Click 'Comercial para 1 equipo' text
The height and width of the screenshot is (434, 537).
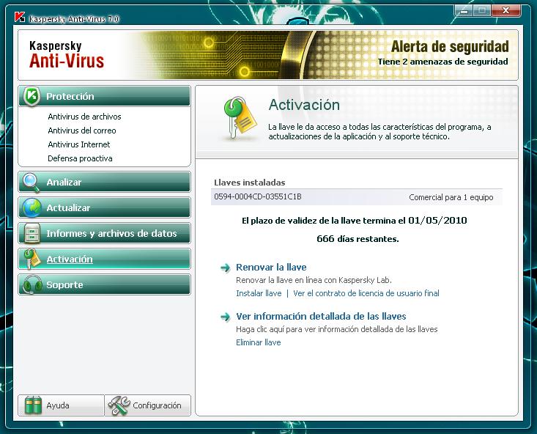(x=451, y=197)
